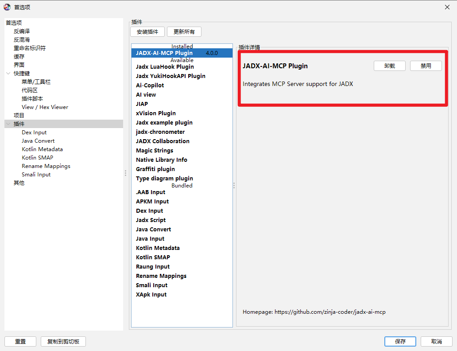457x351 pixels.
Task: Uninstall plugin with 卸载 button
Action: tap(390, 66)
